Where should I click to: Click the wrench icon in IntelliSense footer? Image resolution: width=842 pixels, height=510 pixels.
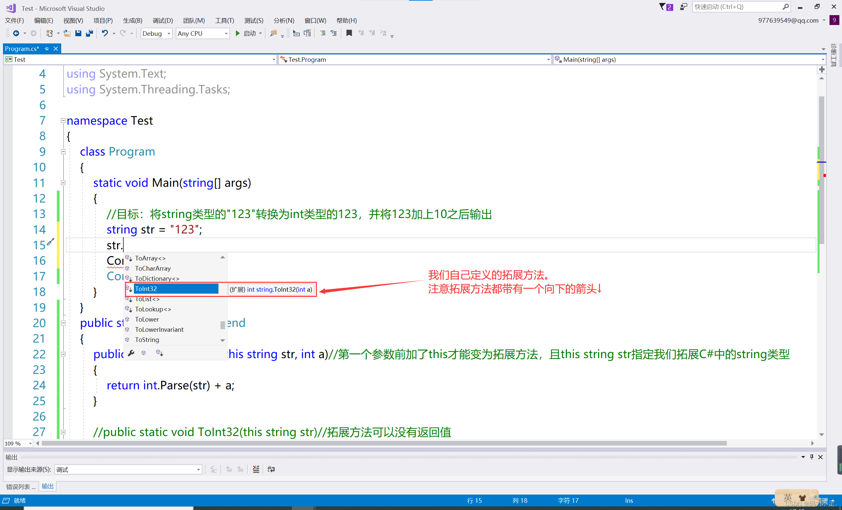131,353
